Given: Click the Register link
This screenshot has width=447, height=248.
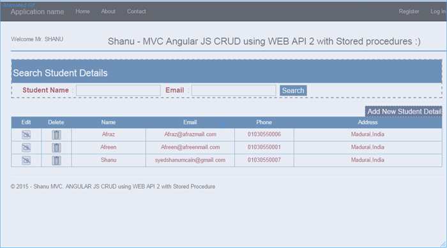Looking at the screenshot, I should tap(409, 11).
